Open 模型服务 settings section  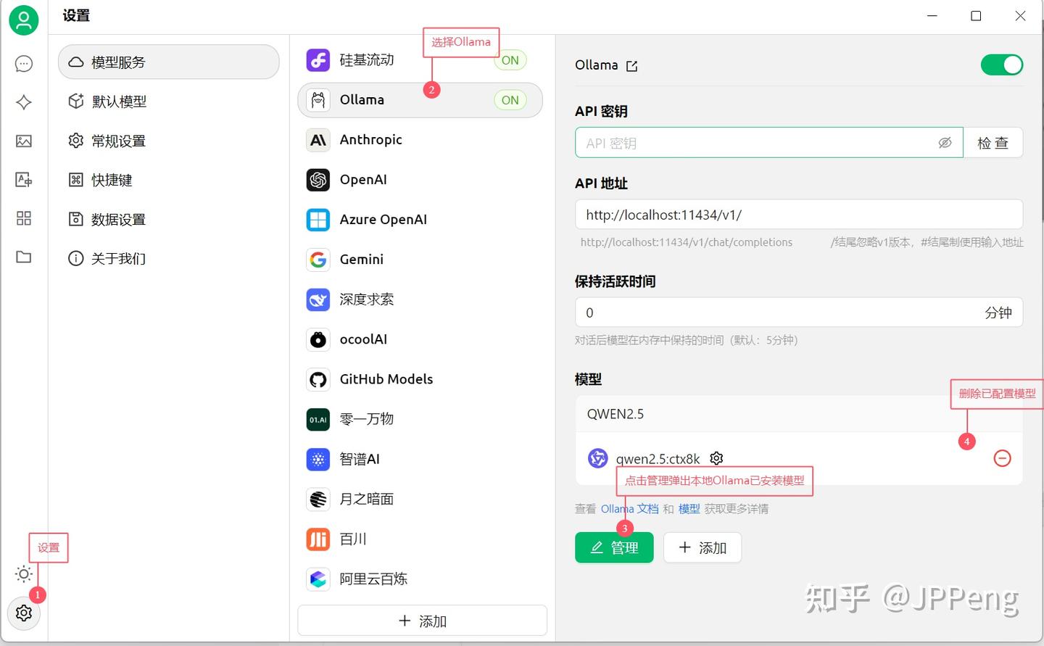coord(169,62)
